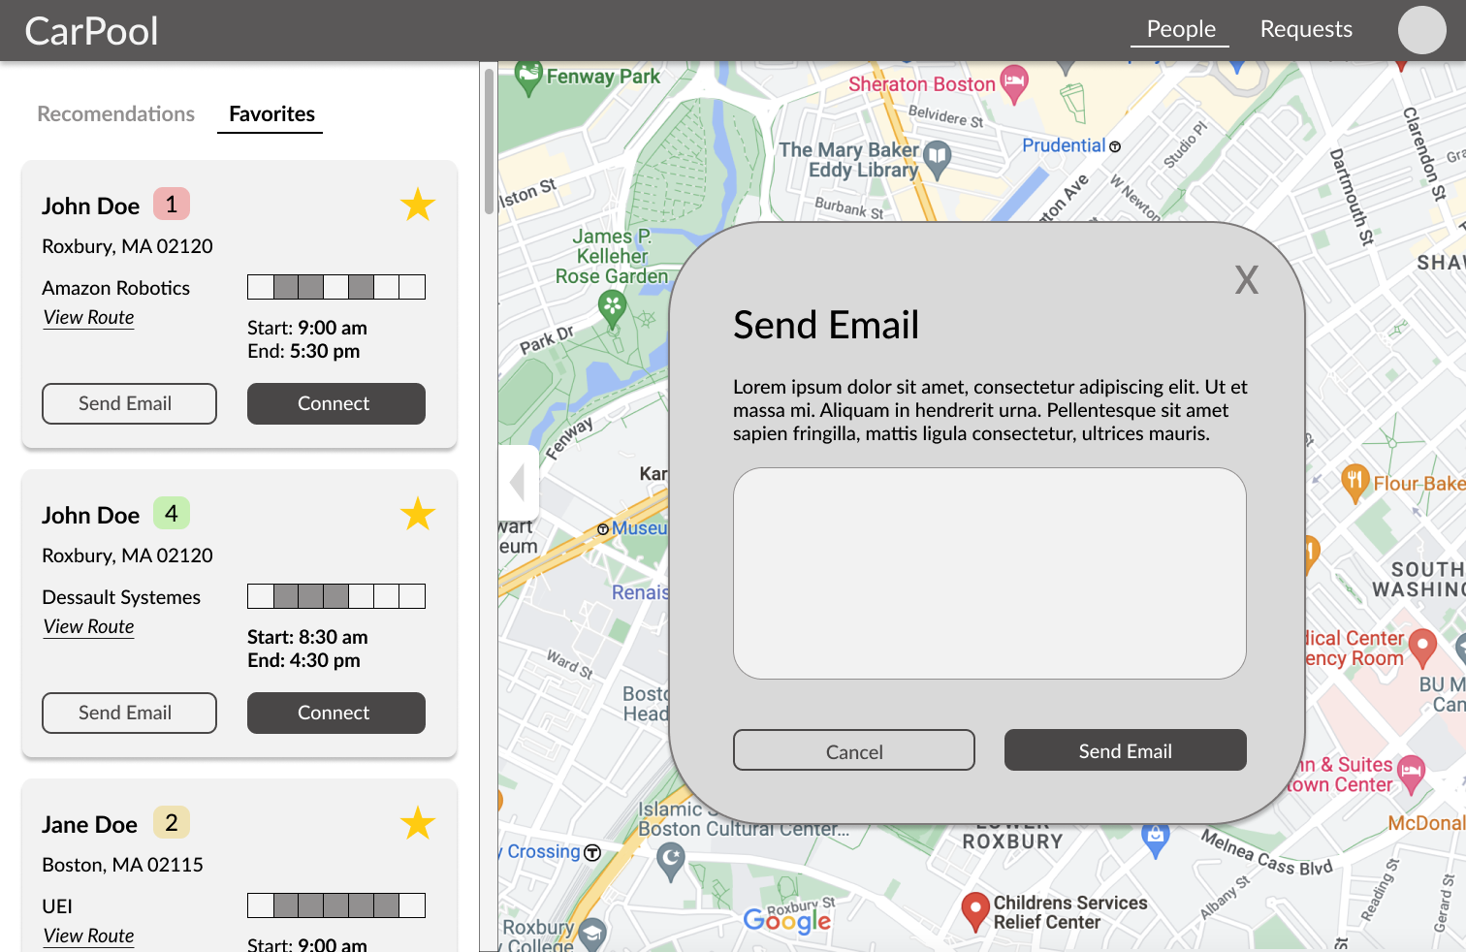Viewport: 1466px width, 952px height.
Task: Open the user profile avatar
Action: tap(1421, 30)
